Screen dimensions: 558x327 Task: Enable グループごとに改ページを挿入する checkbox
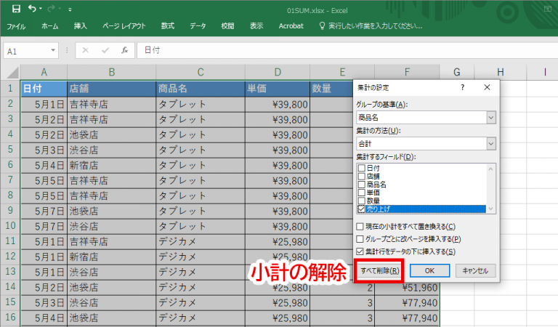(x=360, y=239)
